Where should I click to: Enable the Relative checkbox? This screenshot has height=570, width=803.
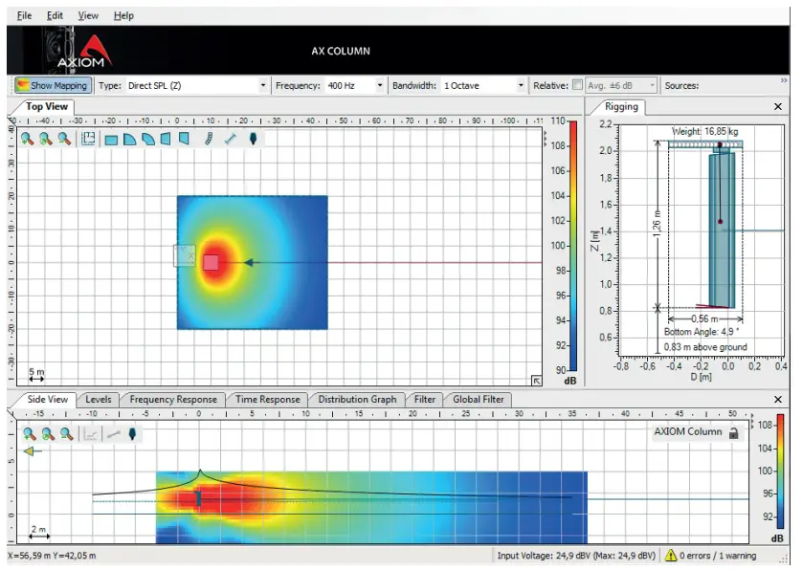tap(577, 85)
